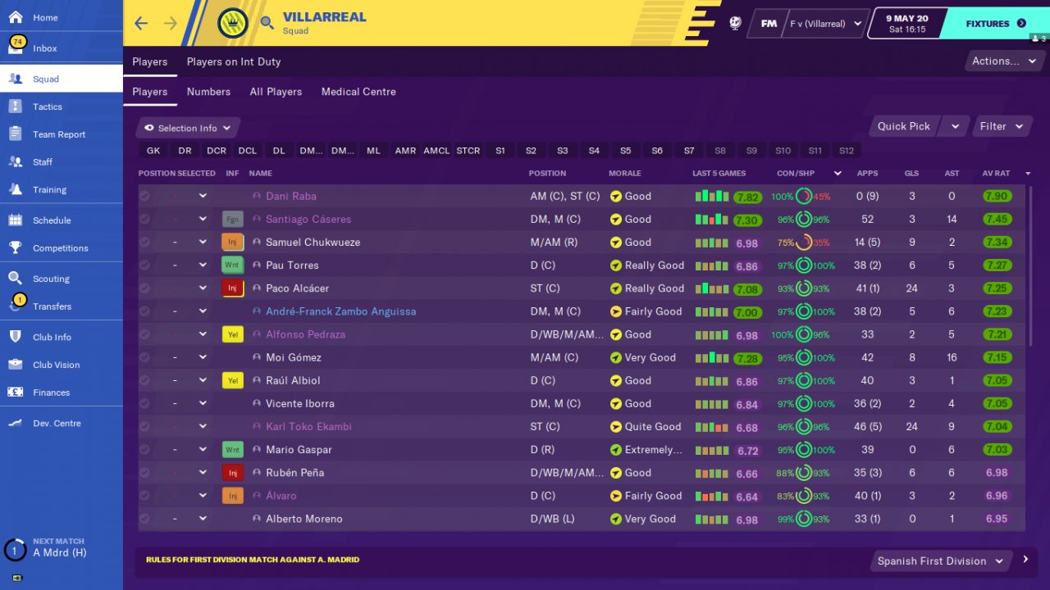
Task: Click Samuel Chukwueze's condition ring
Action: click(x=803, y=243)
